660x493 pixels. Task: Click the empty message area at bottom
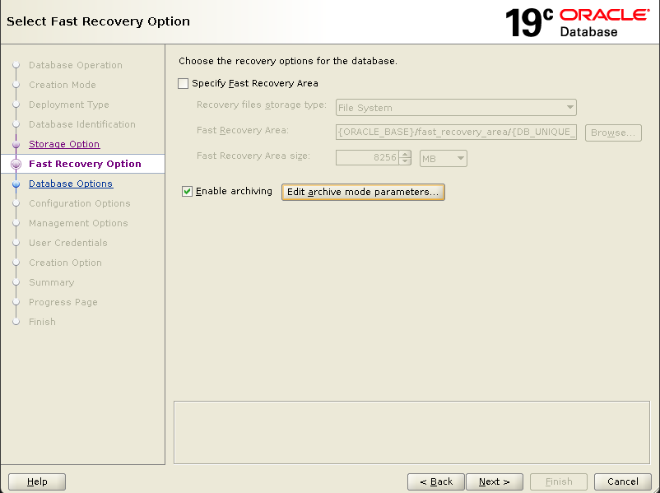[411, 432]
